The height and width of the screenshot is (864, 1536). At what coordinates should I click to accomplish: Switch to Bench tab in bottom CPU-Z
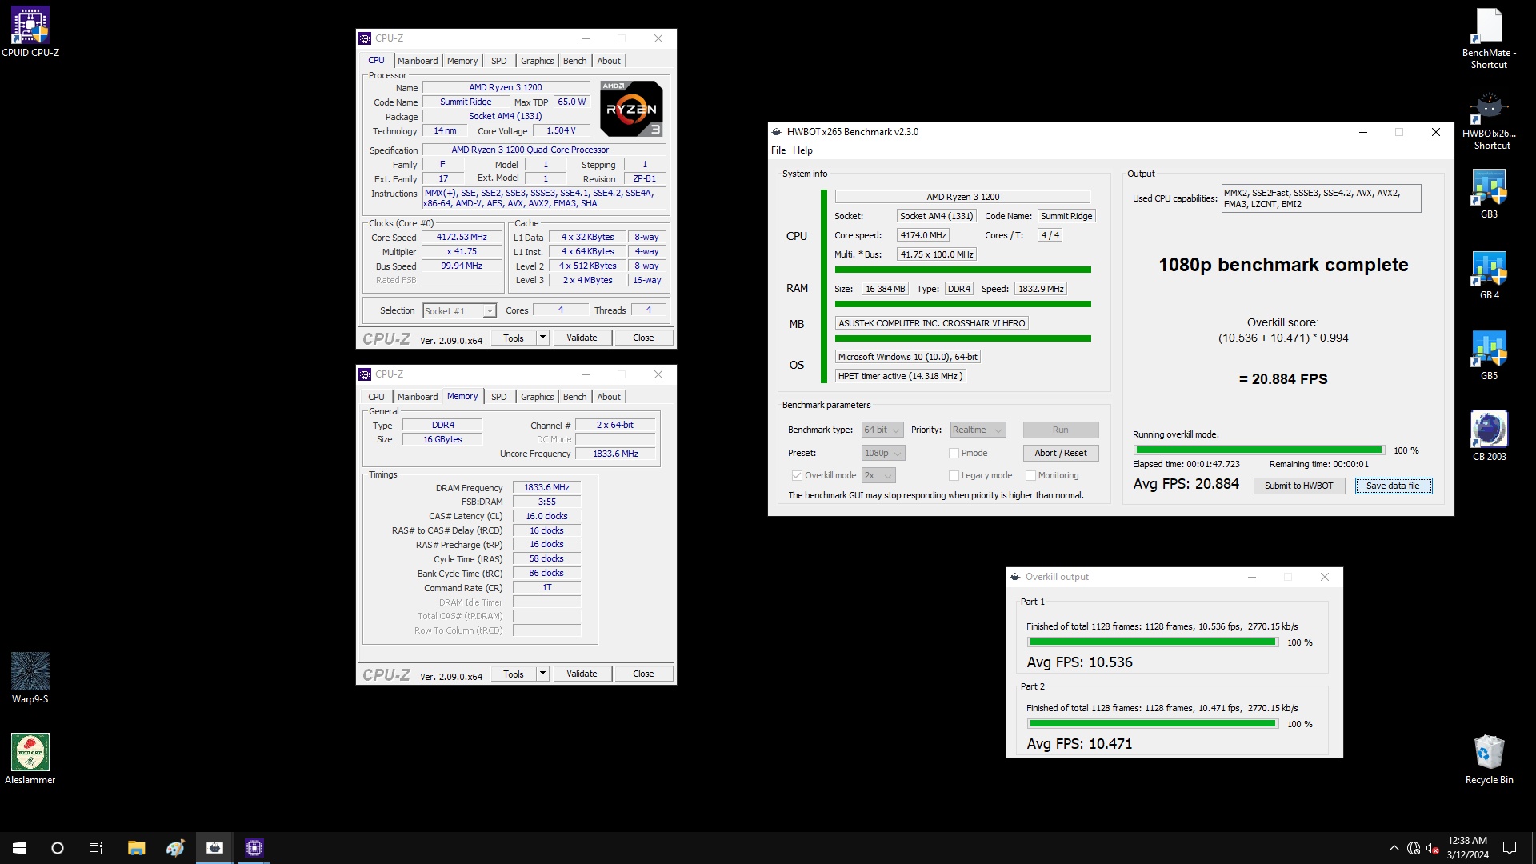tap(574, 397)
